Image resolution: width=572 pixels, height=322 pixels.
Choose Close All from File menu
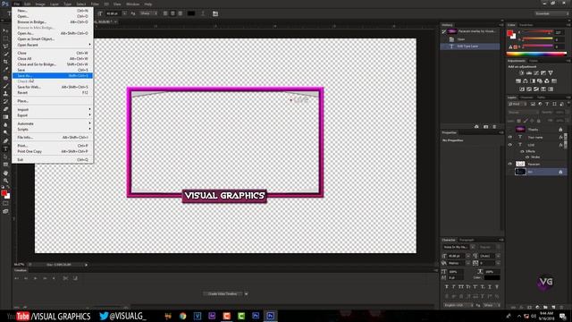tap(52, 58)
